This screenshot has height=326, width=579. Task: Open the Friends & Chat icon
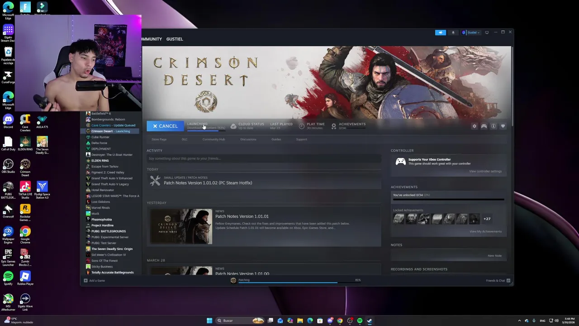[508, 281]
